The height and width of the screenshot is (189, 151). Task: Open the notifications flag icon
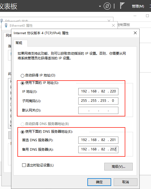coord(122,6)
